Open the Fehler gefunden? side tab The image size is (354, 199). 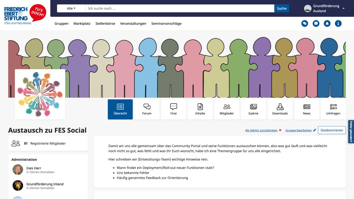tap(351, 132)
